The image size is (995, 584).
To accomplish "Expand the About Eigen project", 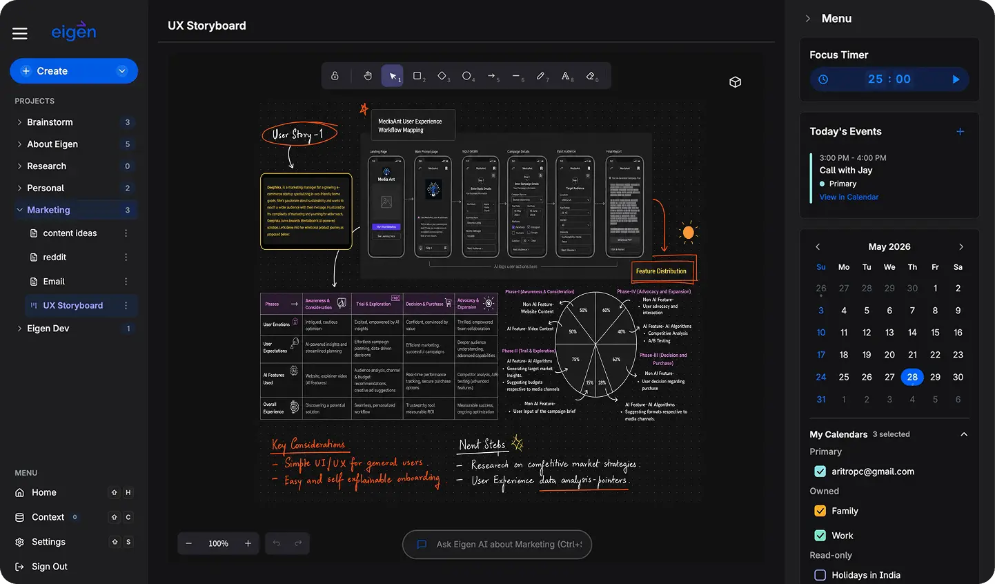I will click(x=19, y=144).
